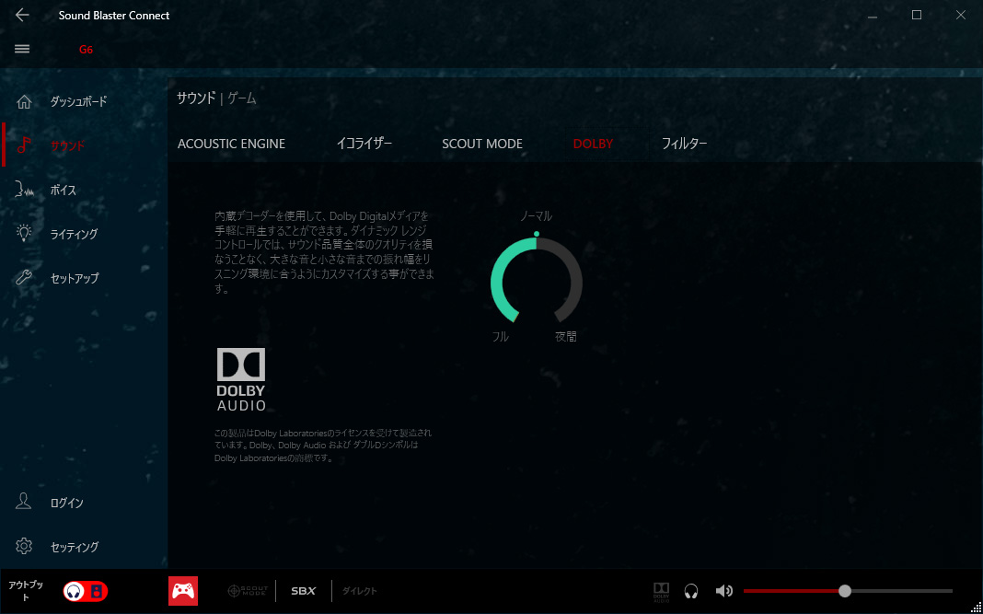Screen dimensions: 983x614
Task: Open Lighting via the bulb icon
Action: click(25, 234)
